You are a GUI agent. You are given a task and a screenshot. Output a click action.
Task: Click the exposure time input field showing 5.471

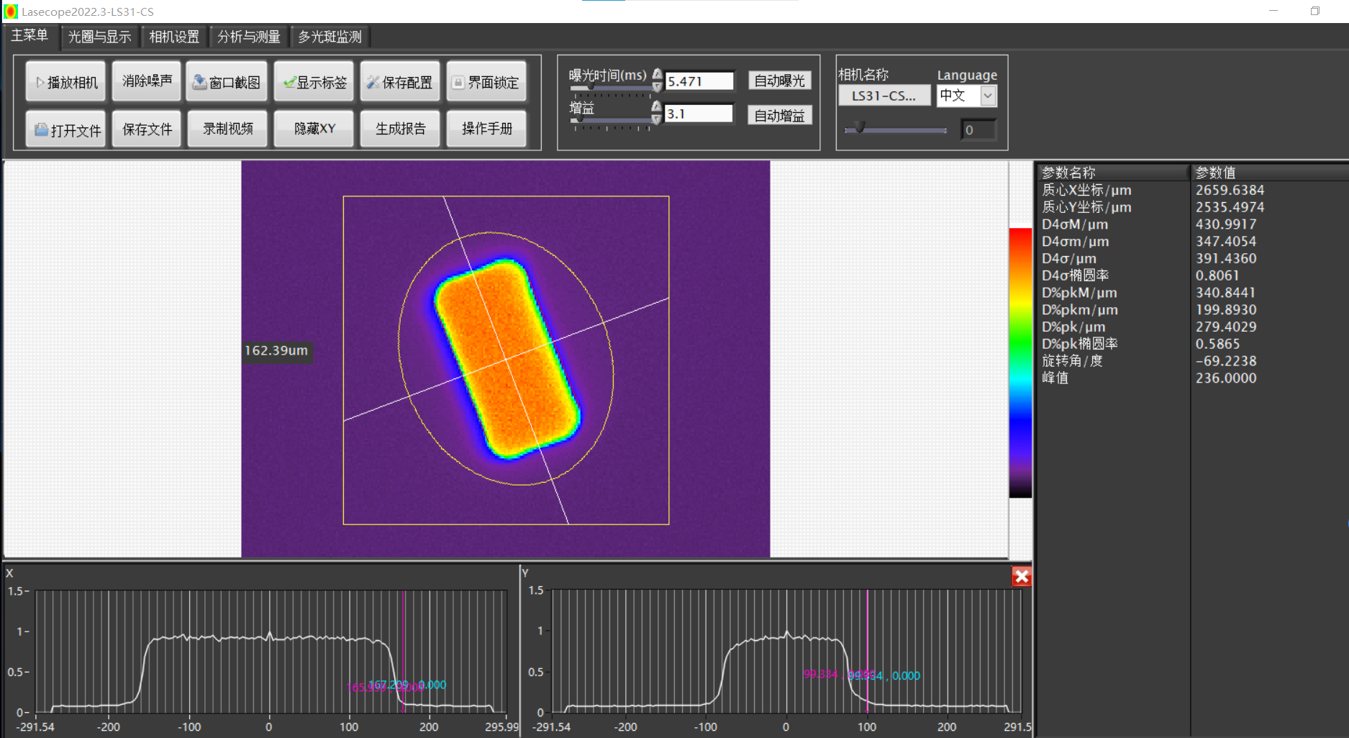click(x=699, y=81)
